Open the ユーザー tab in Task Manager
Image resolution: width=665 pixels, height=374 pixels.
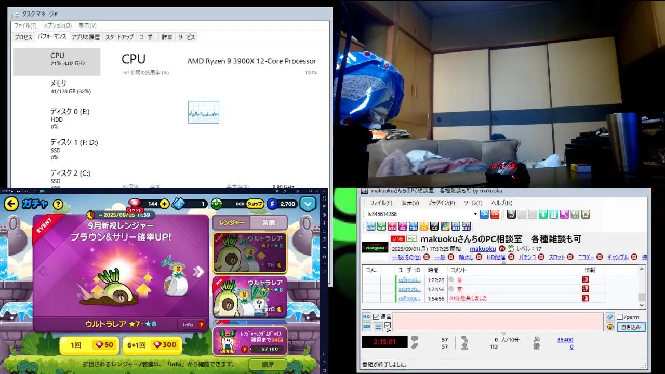(148, 37)
